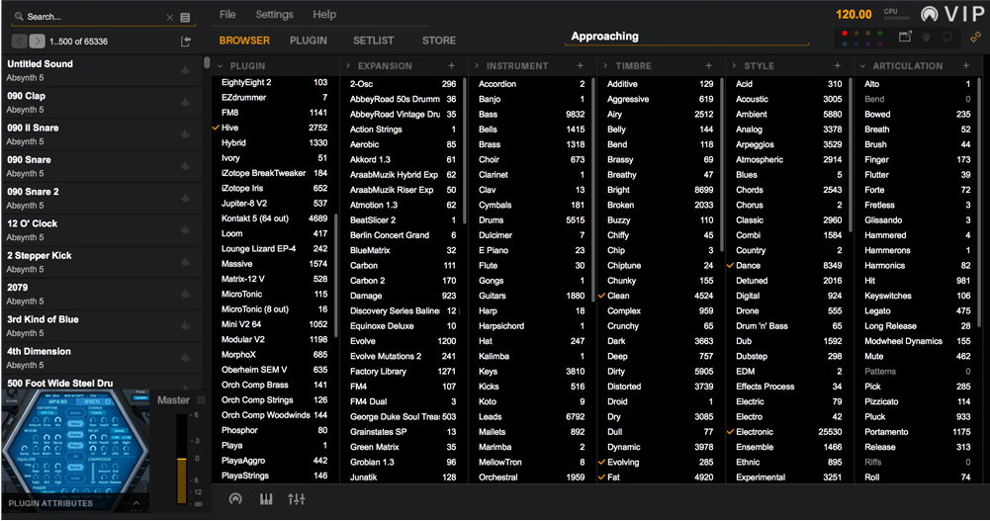Collapse the ARTICULATION column chevron

862,65
